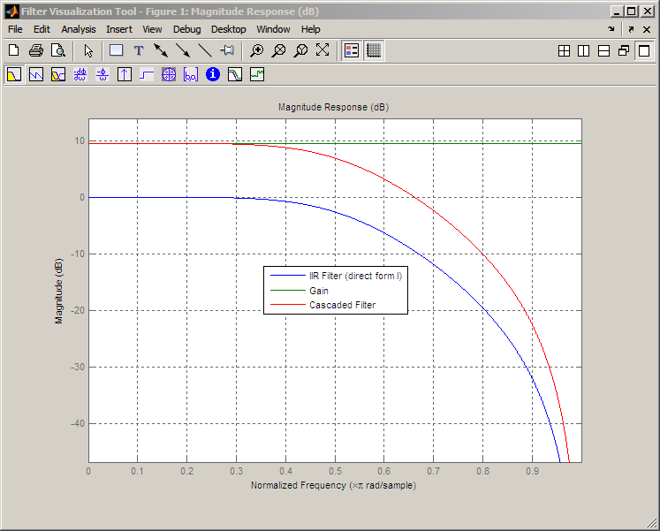Open the Edit menu
660x531 pixels.
(x=42, y=29)
